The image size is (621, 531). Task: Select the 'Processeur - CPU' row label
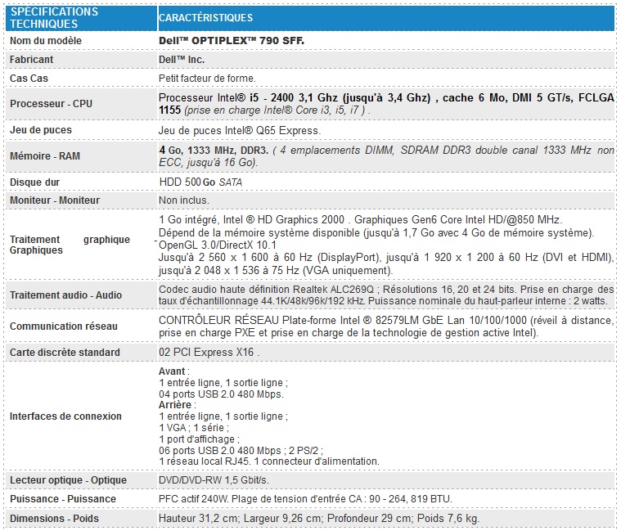pos(51,104)
